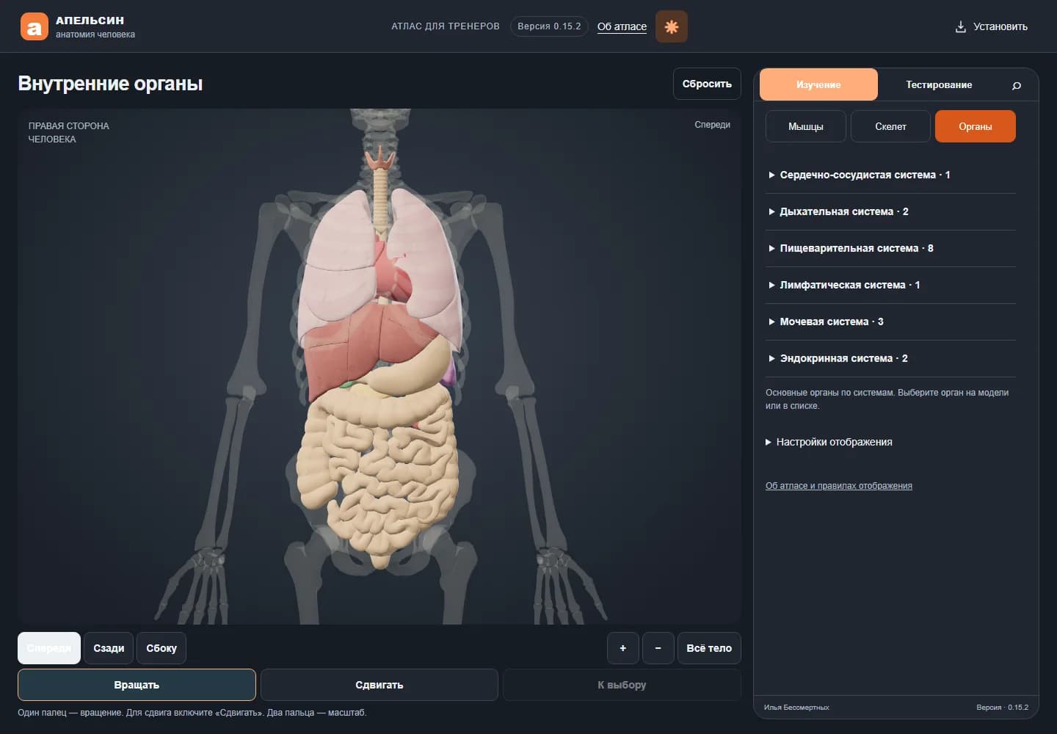
Task: Click the zoom out minus button
Action: coord(658,648)
